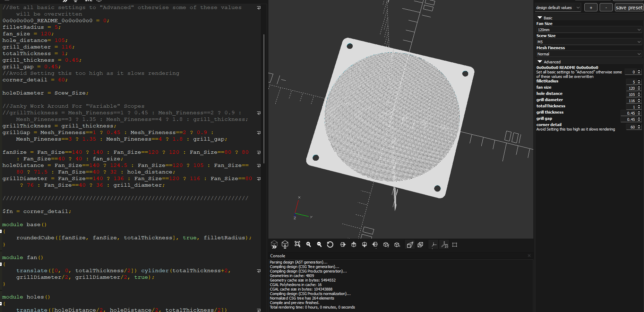Image resolution: width=644 pixels, height=312 pixels.
Task: Switch to the Front view
Action: click(386, 244)
